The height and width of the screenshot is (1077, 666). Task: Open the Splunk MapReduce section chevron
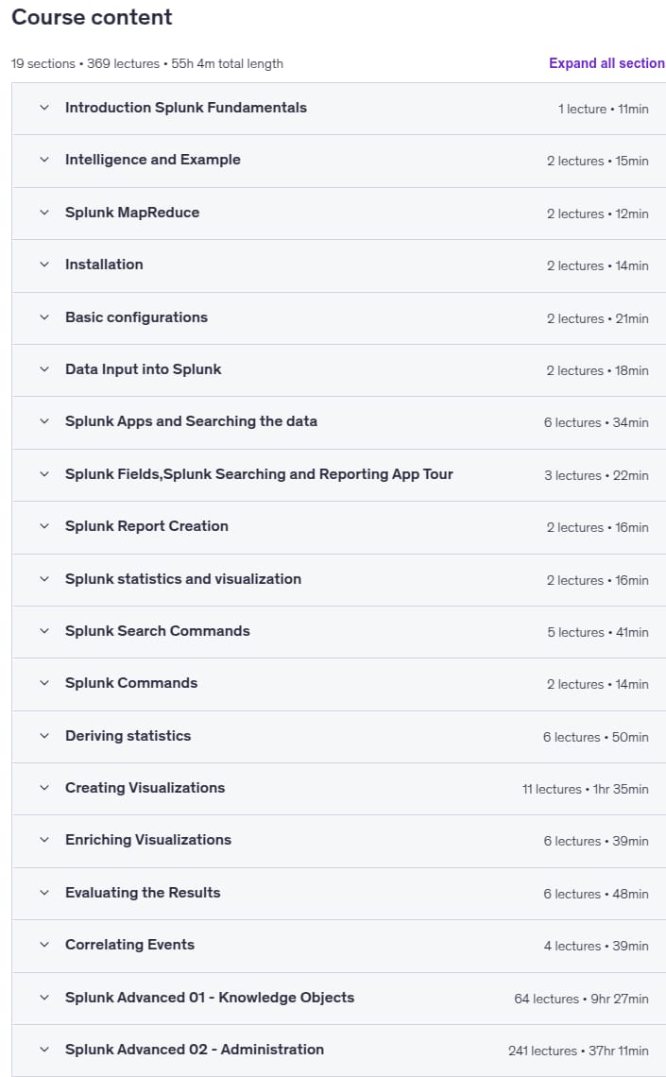click(x=44, y=213)
